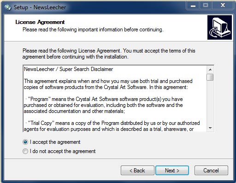The image size is (236, 183).
Task: Click the license scrollbar down arrow
Action: (x=210, y=128)
